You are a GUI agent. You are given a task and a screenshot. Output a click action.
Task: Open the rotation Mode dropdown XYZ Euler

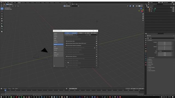165,51
